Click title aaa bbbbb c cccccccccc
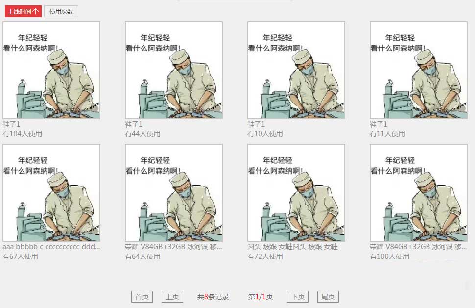 pos(51,247)
